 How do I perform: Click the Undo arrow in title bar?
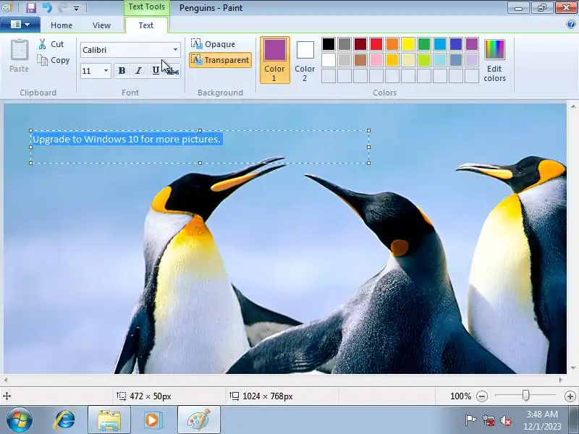coord(47,7)
